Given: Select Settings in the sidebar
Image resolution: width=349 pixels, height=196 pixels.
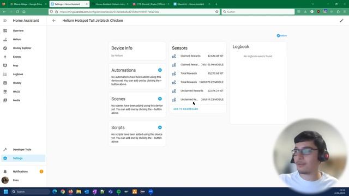Looking at the screenshot, I should click(23, 158).
